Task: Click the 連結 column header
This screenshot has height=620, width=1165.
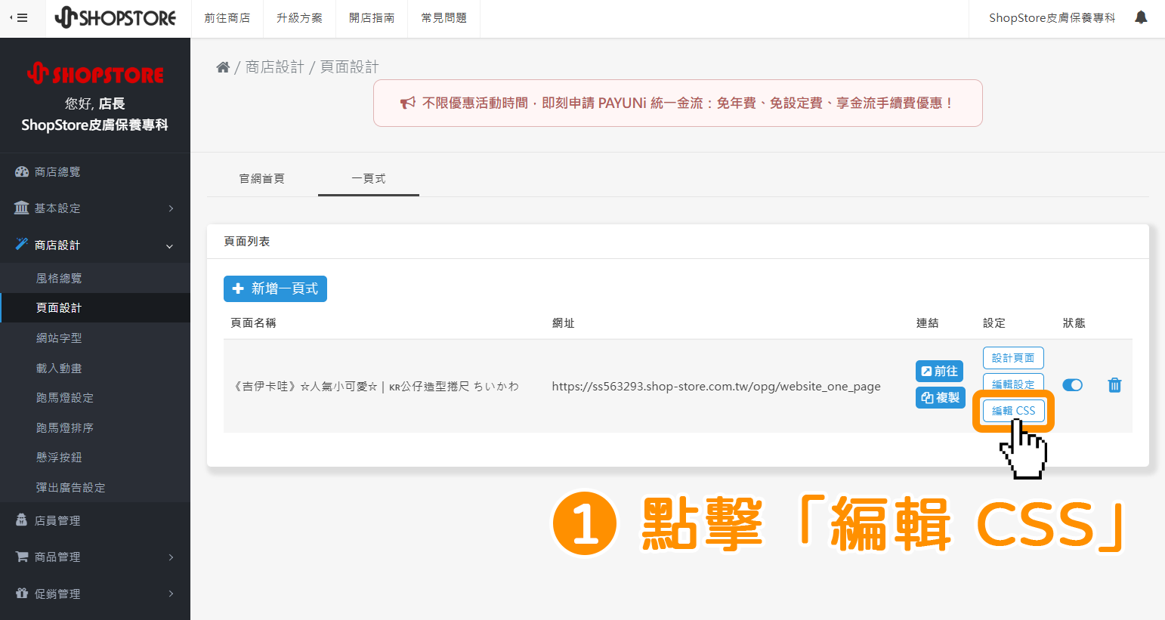Action: [928, 322]
